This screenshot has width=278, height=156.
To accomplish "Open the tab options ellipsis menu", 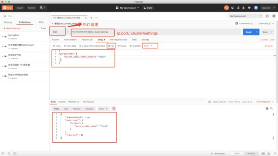I will click(96, 18).
